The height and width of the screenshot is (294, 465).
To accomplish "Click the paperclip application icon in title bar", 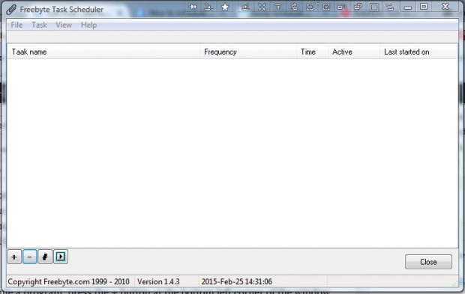I will (x=11, y=10).
